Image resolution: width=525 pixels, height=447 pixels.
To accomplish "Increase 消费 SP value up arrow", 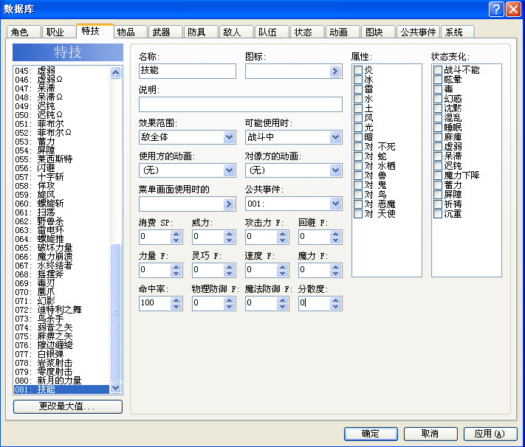I will click(176, 234).
